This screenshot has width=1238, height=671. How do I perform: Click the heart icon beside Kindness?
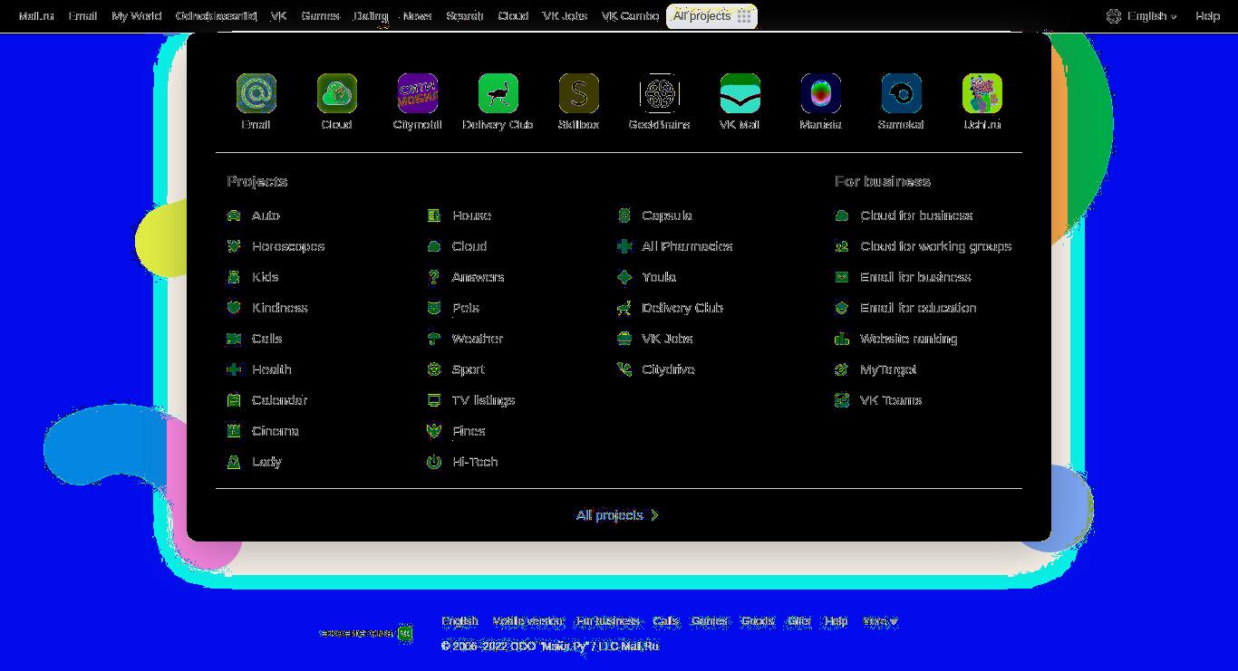234,308
